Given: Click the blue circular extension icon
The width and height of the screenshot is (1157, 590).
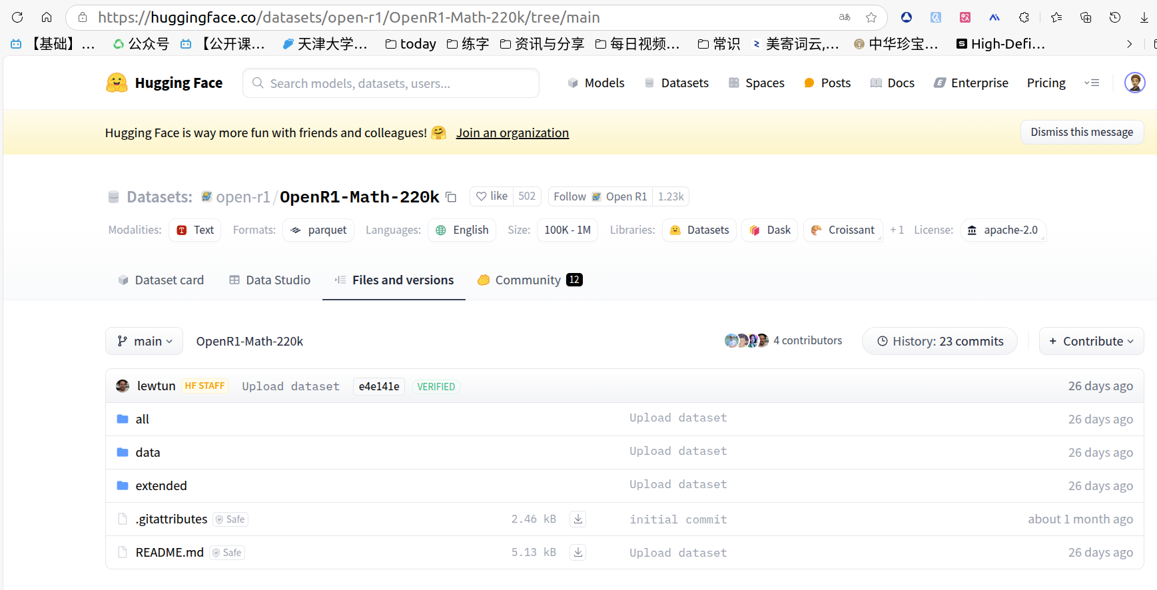Looking at the screenshot, I should pos(907,17).
